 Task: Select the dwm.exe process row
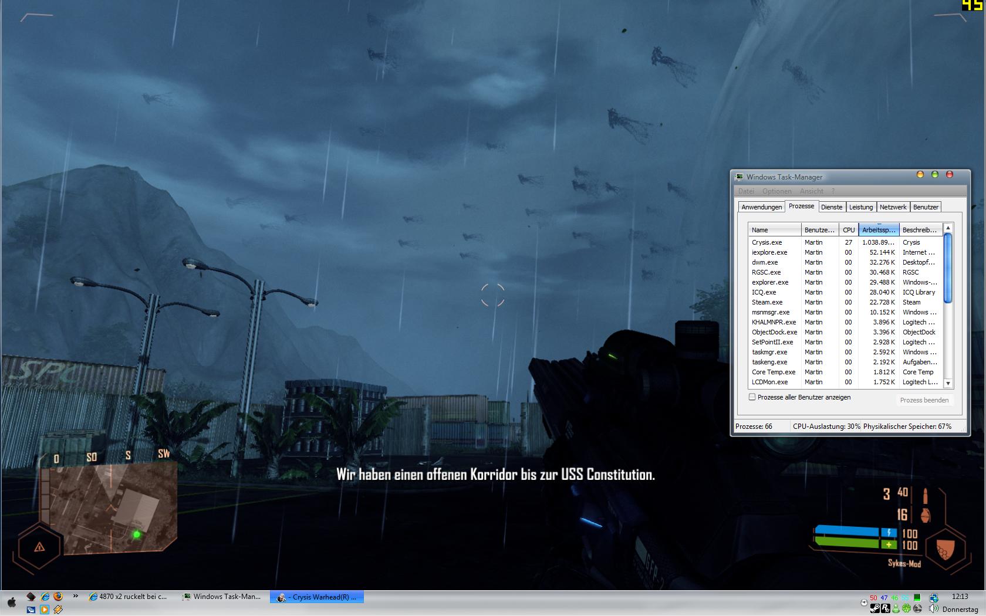(x=845, y=262)
